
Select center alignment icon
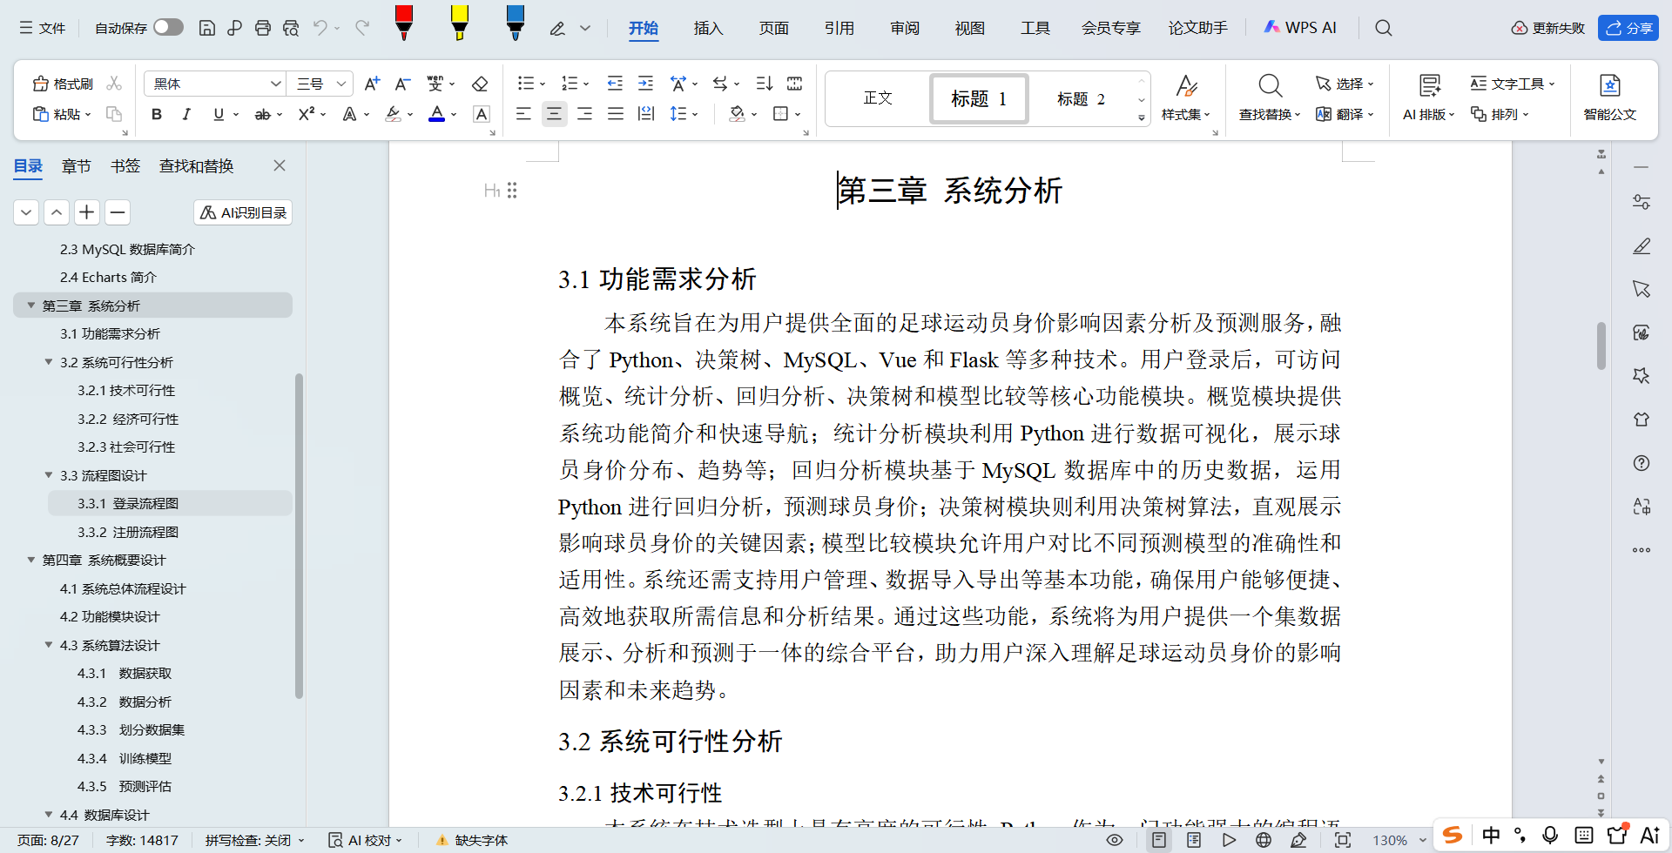click(x=554, y=114)
